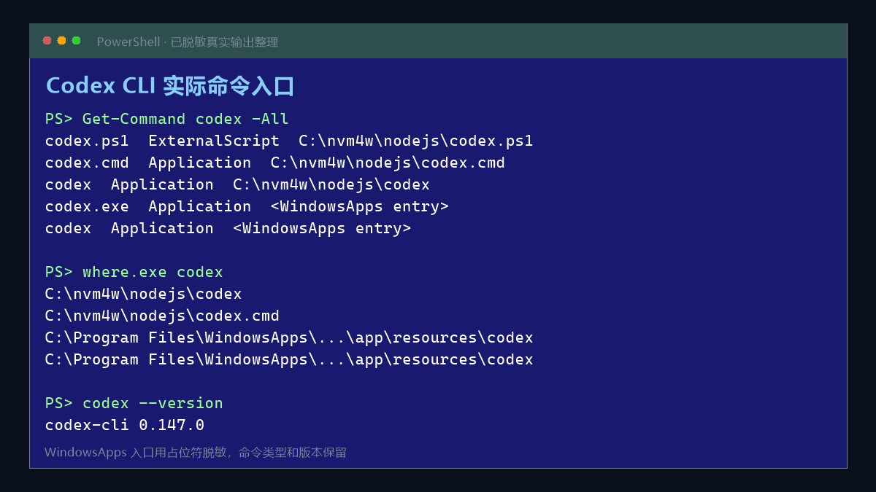Screen dimensions: 876x492
Task: Click the second 'C:\Program Files\WindowsApps' path line
Action: pos(289,359)
